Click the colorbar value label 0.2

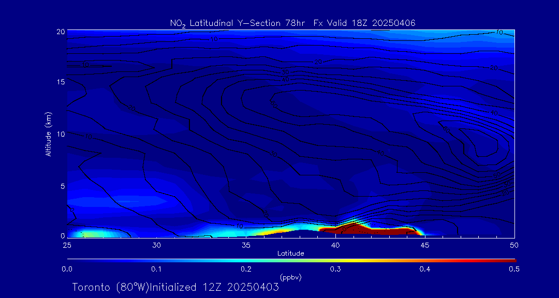coord(246,270)
